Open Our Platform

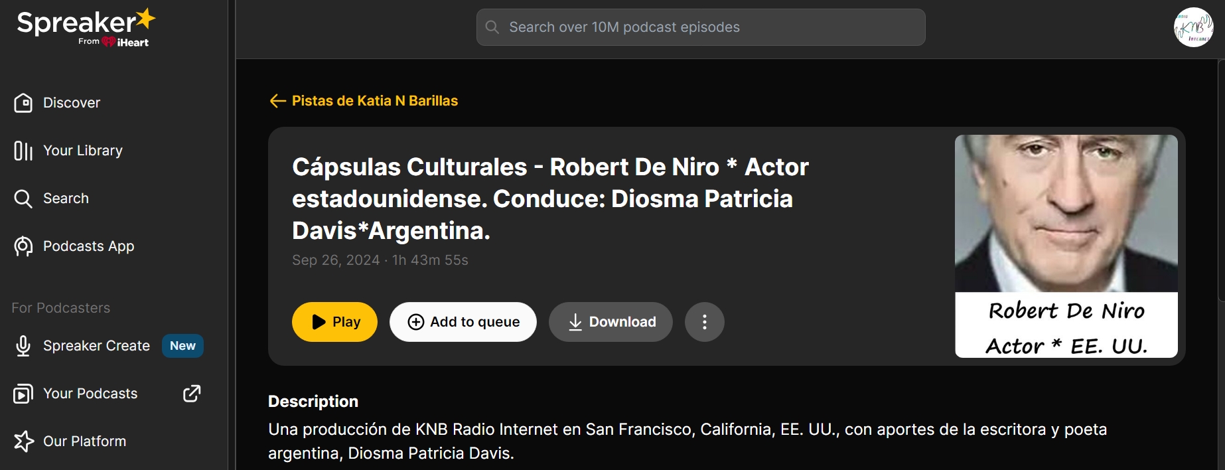click(x=84, y=441)
